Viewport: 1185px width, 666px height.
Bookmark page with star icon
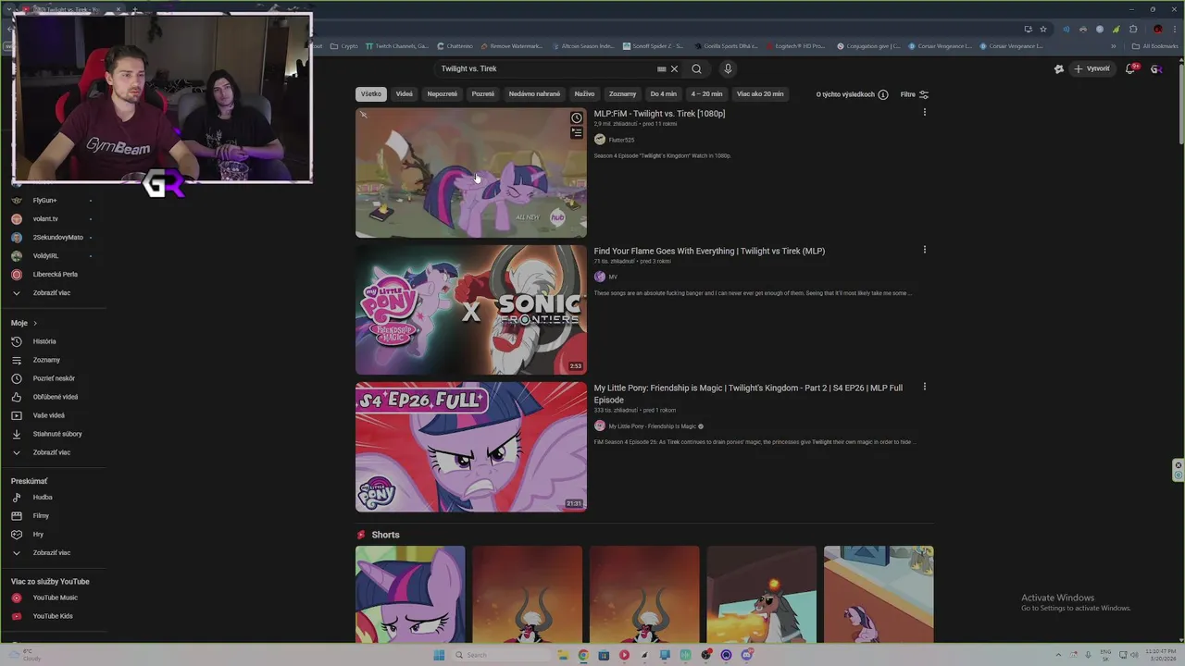pos(1043,29)
